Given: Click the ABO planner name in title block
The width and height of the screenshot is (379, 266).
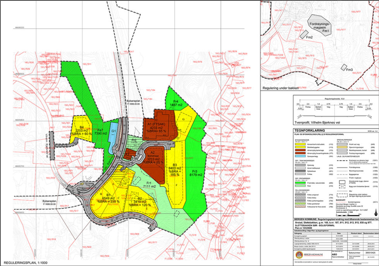Looking at the screenshot, I should pos(334,255).
